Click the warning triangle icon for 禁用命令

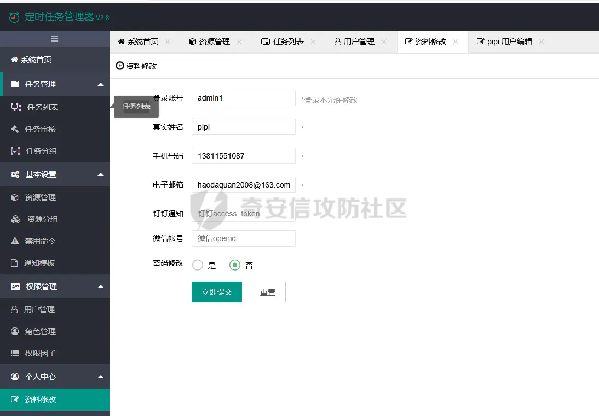(15, 241)
